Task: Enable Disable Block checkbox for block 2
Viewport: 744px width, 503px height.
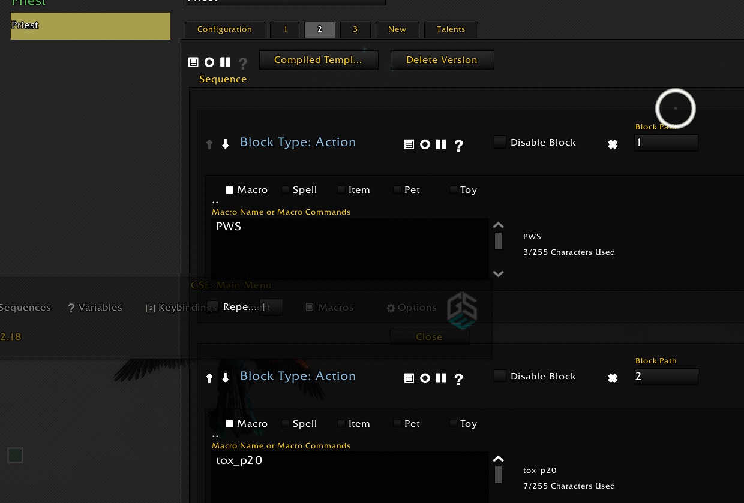Action: click(x=500, y=376)
